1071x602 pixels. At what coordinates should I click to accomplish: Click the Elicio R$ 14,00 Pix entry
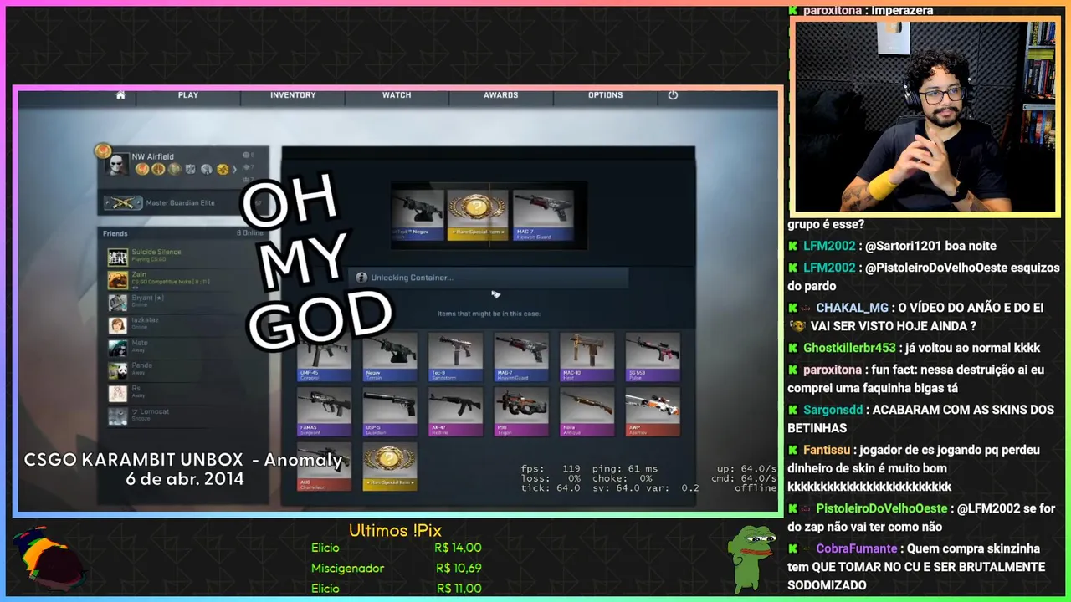[x=396, y=548]
